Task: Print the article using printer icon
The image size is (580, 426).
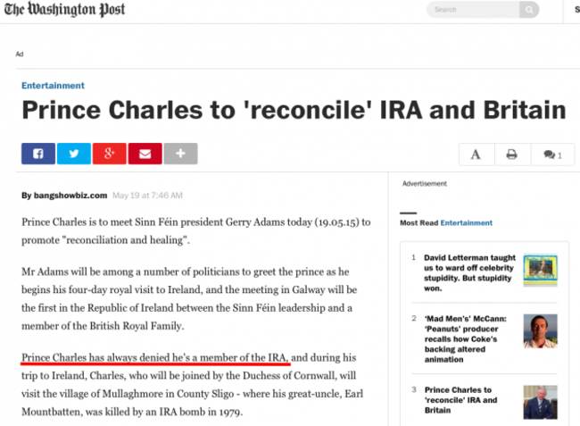Action: (x=512, y=155)
